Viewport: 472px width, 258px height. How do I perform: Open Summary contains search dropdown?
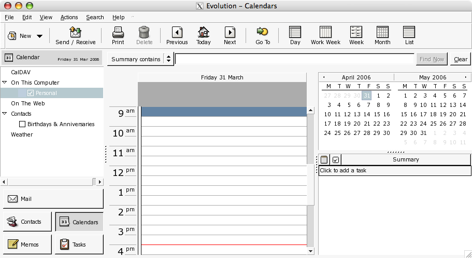click(140, 59)
